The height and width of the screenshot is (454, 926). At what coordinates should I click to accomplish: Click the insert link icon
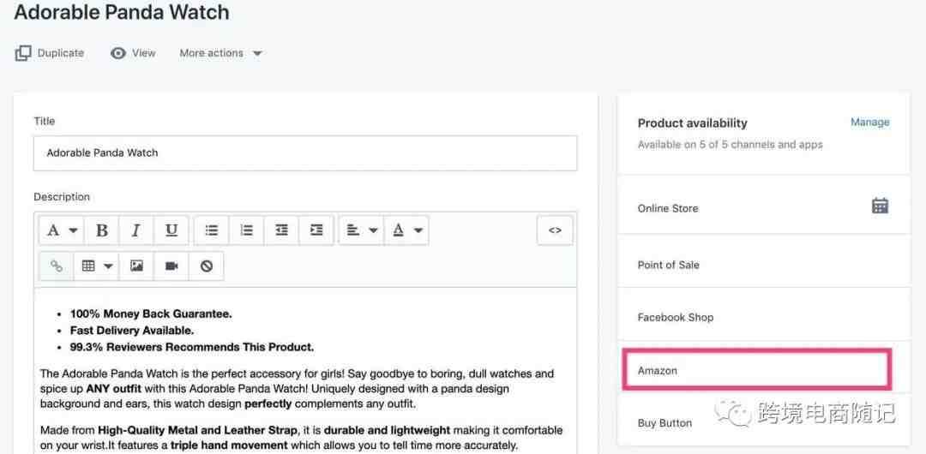[57, 266]
